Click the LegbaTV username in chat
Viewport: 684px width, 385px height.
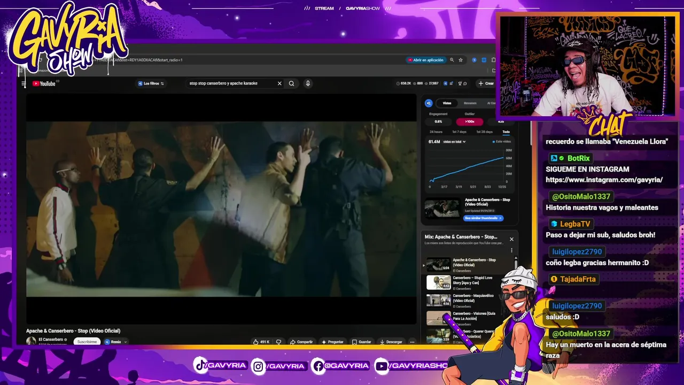tap(574, 224)
